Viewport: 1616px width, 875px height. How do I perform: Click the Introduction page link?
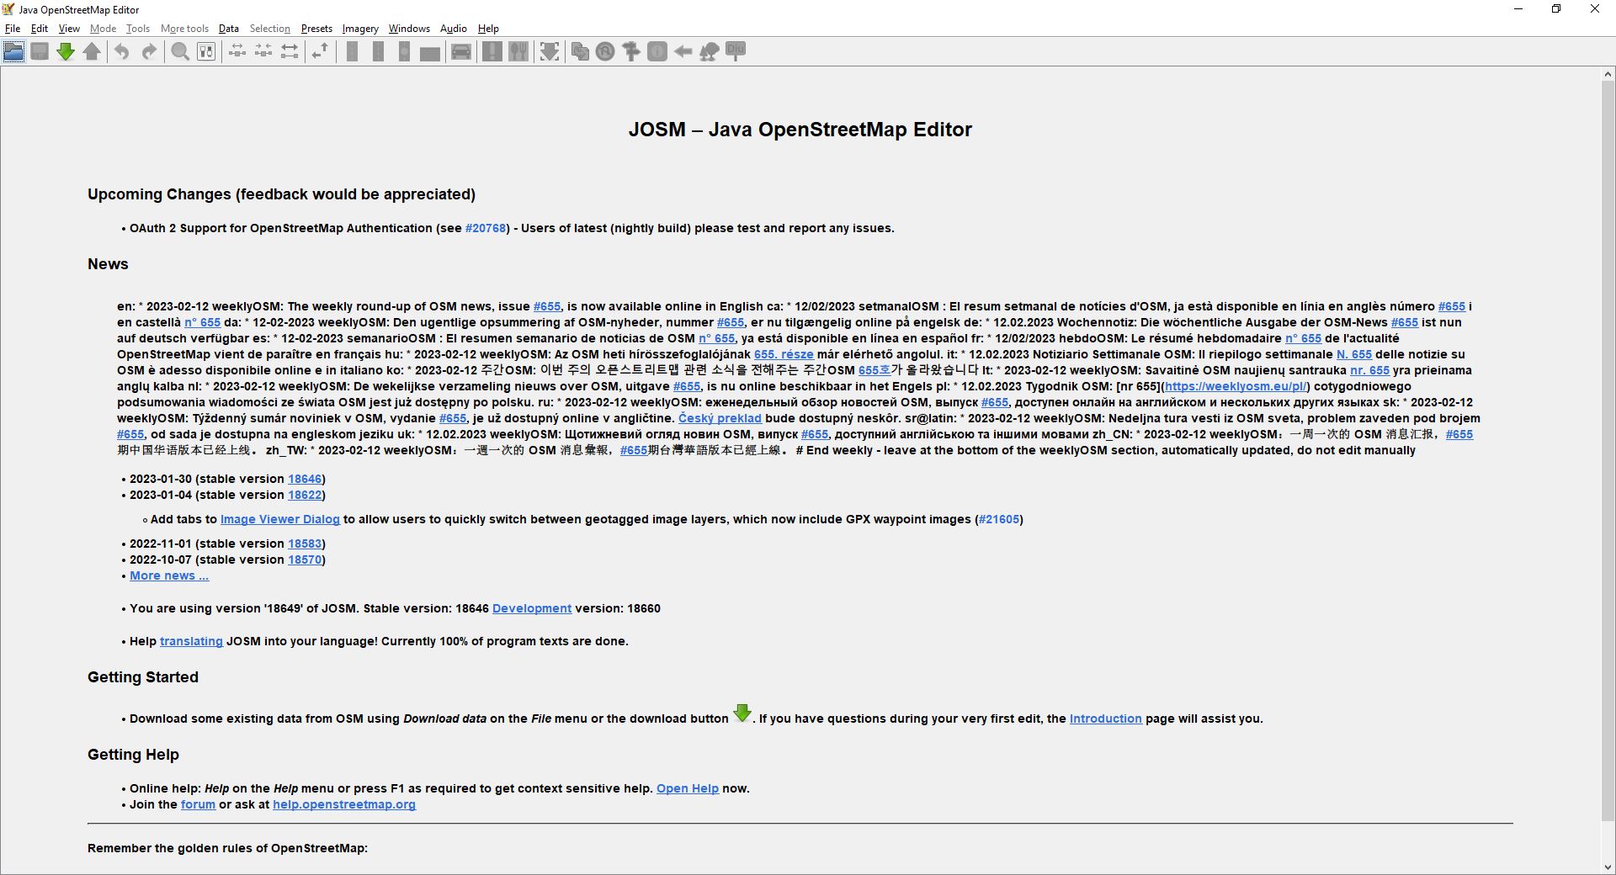(1105, 719)
